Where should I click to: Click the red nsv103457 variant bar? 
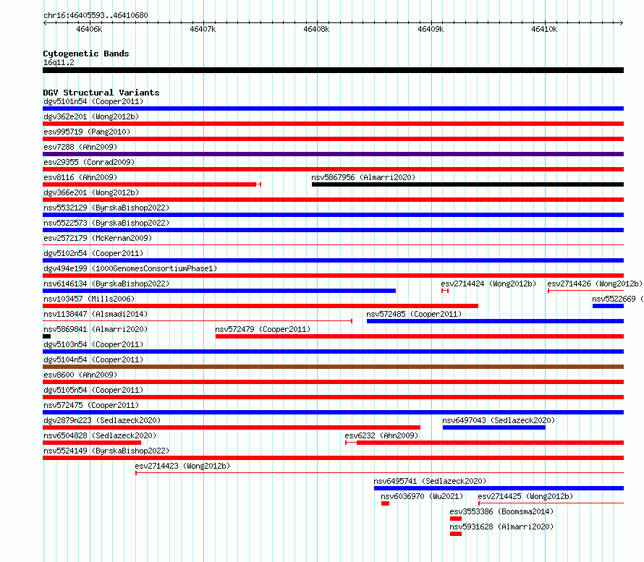coord(260,306)
